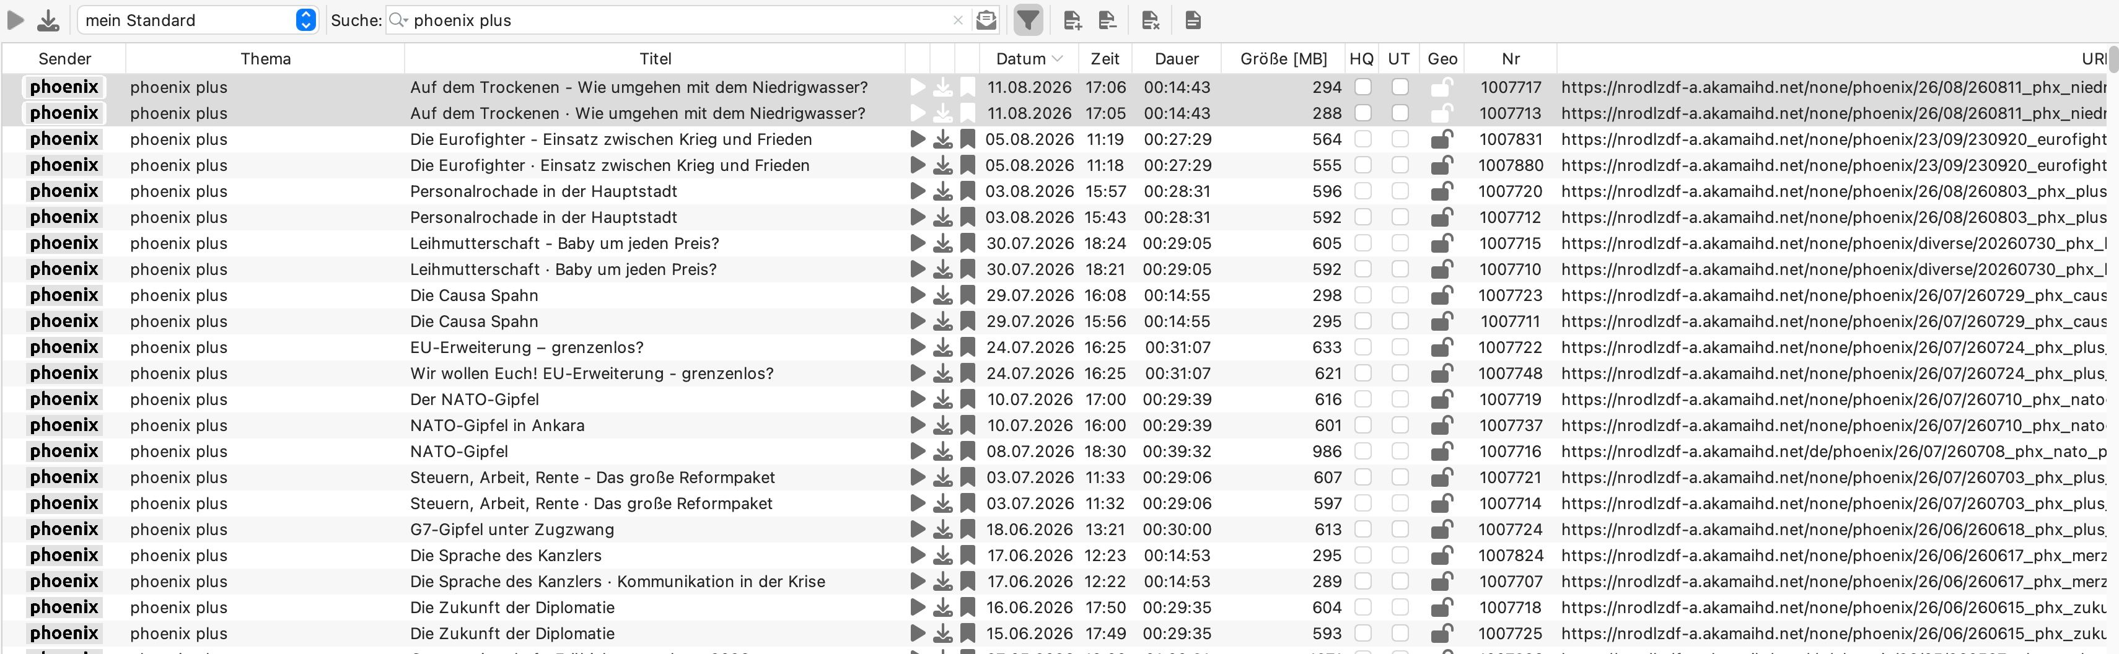
Task: Select title 'Steuern, Arbeit, Rente' row Nr 1007721
Action: click(593, 478)
